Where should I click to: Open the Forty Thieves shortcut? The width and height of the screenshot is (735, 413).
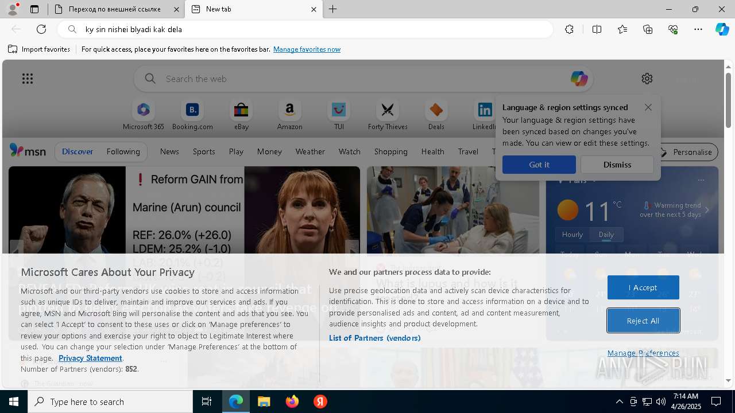click(x=388, y=115)
